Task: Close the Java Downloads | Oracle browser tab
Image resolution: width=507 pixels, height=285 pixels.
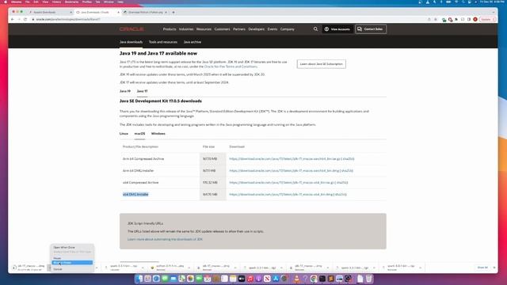Action: pos(118,13)
